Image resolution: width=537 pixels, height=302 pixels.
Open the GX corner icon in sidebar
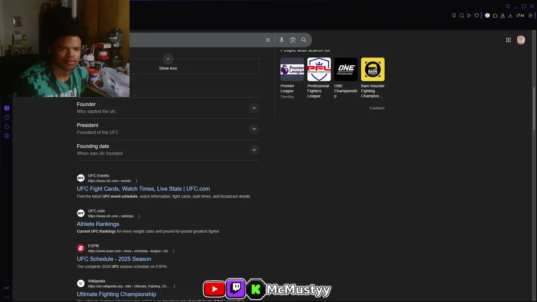click(x=7, y=288)
